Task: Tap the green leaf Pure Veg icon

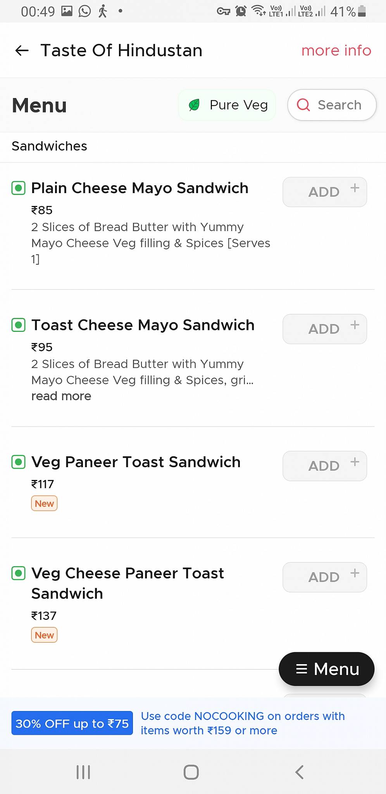Action: [194, 105]
